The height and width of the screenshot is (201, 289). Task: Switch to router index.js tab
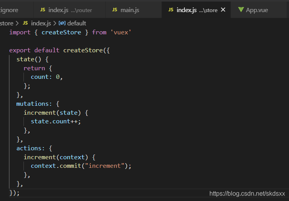[69, 10]
